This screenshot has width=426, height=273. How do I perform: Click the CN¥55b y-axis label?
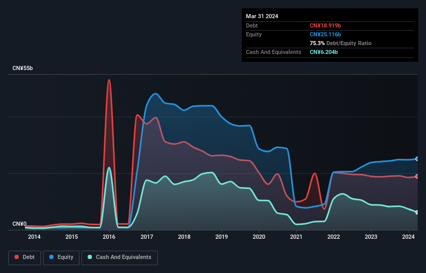click(x=22, y=68)
